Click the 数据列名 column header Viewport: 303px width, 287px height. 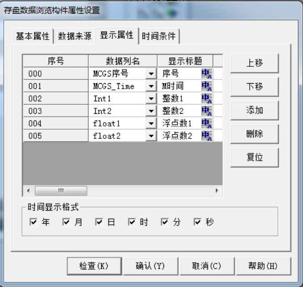point(123,61)
